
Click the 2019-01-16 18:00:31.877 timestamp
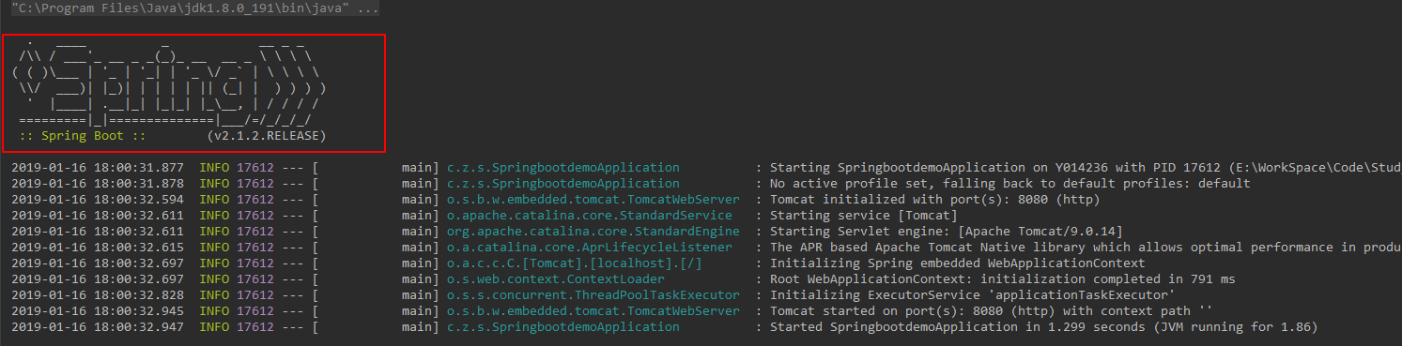98,168
